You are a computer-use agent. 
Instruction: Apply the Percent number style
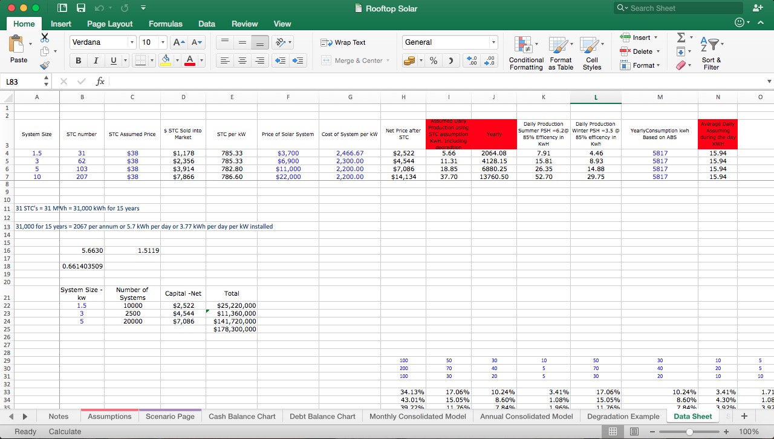tap(433, 60)
